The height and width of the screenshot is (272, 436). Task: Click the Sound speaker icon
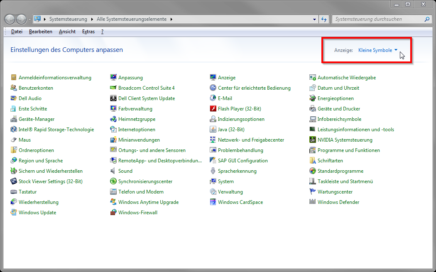[x=113, y=171]
